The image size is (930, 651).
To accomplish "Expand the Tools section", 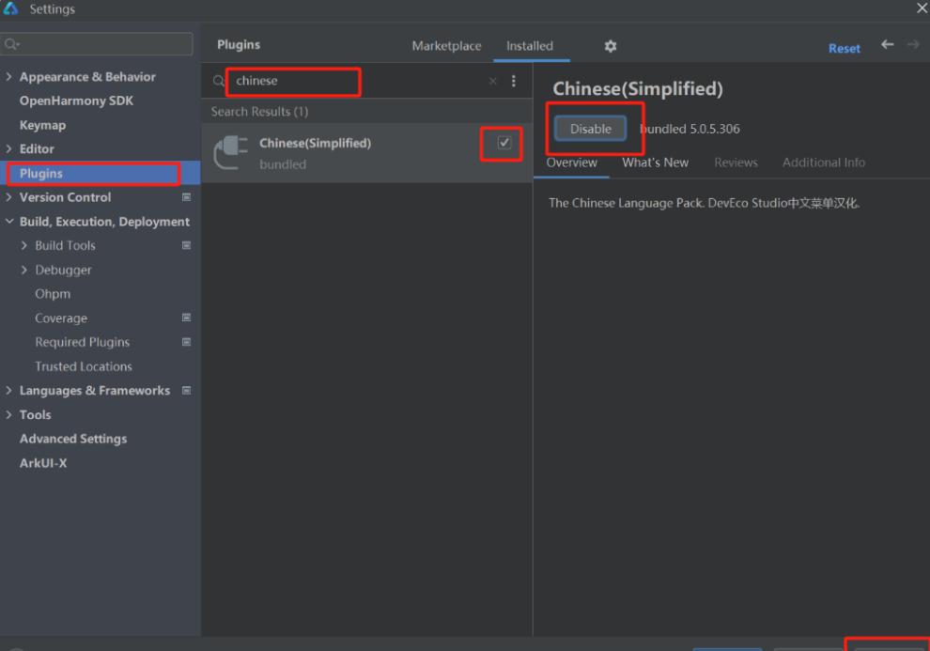I will pos(8,414).
